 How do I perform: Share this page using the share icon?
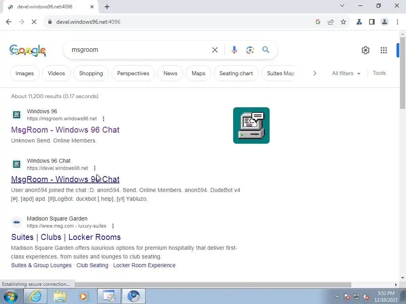pos(331,22)
